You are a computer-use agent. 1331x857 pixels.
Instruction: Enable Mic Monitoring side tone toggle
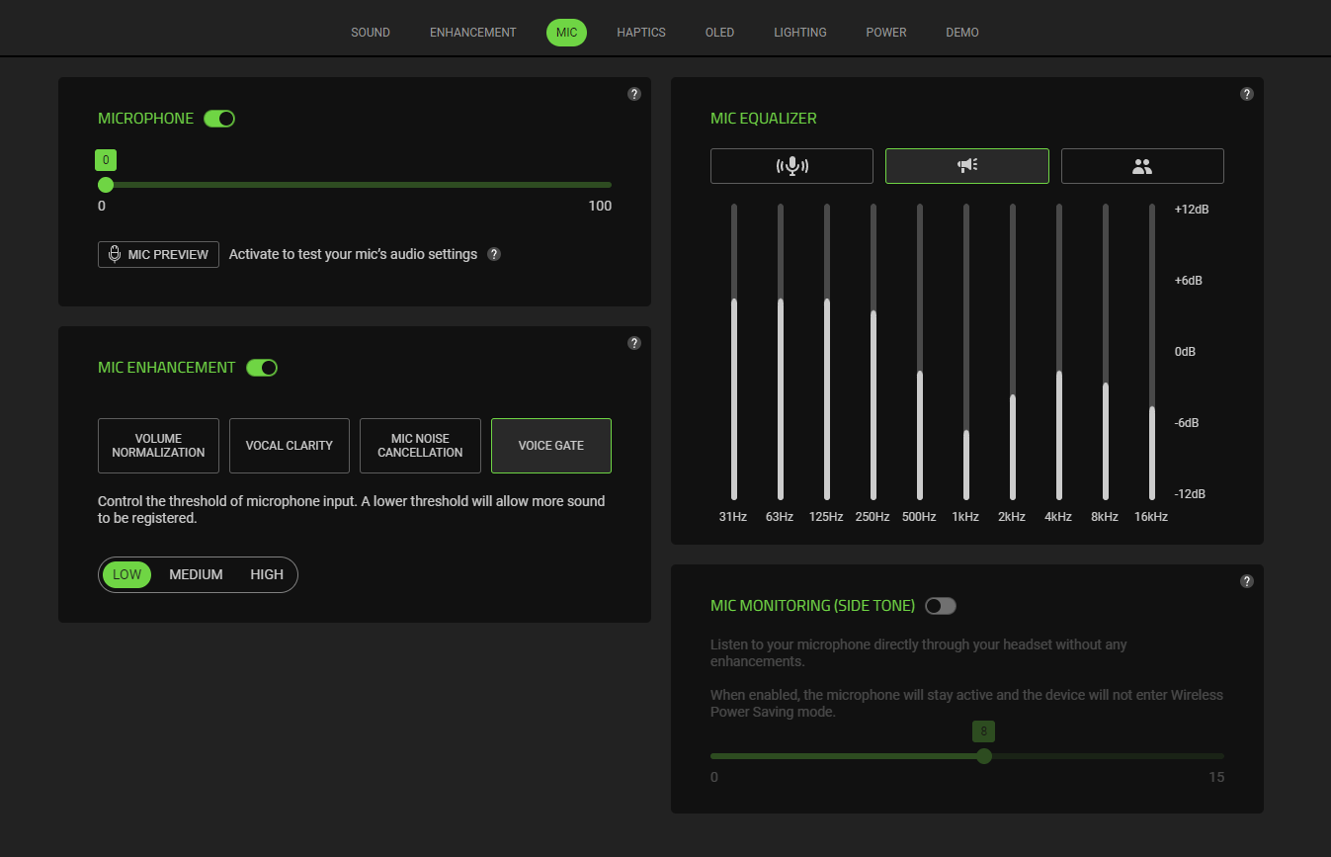tap(941, 606)
